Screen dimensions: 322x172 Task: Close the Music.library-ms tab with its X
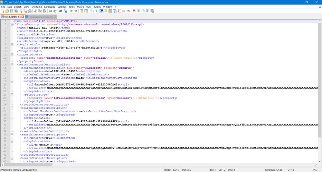pyautogui.click(x=23, y=17)
